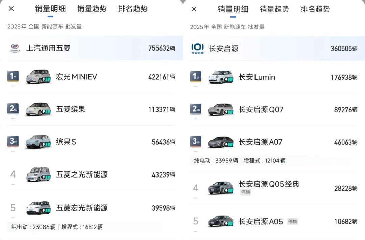Select the 五菱之光新能源 model name
365x240 pixels.
point(82,175)
